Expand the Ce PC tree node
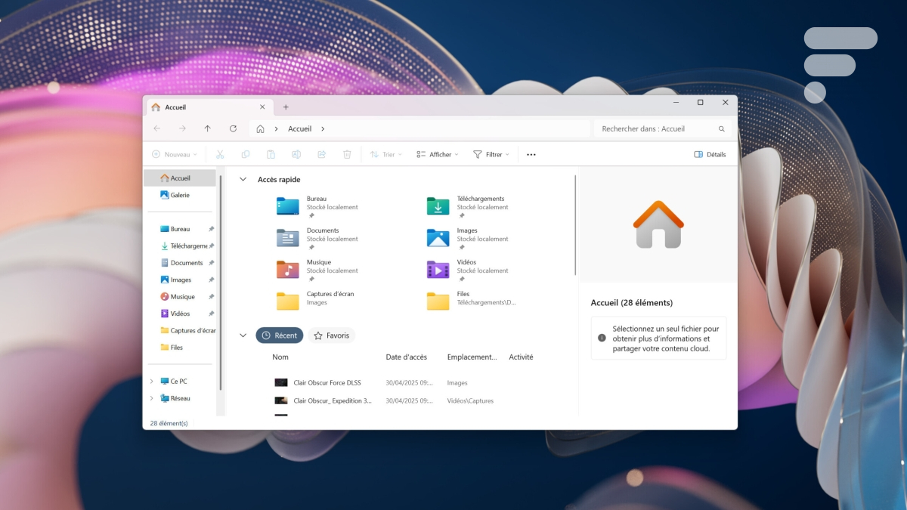Image resolution: width=907 pixels, height=510 pixels. pos(151,382)
